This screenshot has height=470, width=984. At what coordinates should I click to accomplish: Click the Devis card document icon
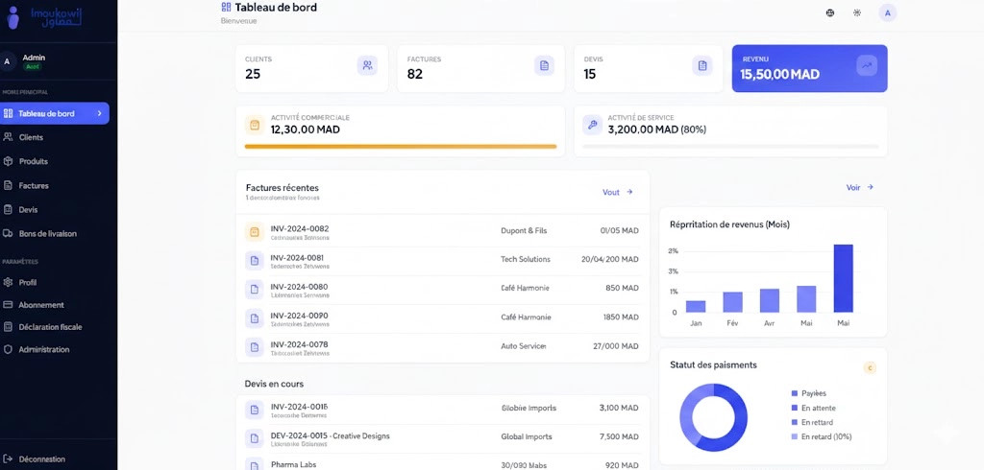pyautogui.click(x=702, y=65)
